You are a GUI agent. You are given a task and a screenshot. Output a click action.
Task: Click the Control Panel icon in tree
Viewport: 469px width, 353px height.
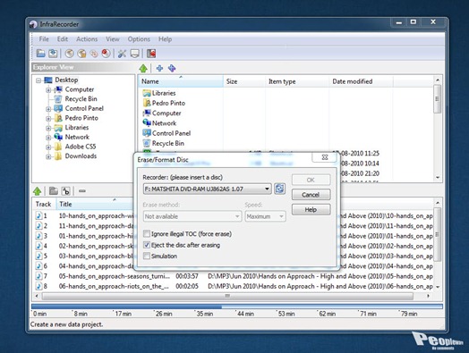pyautogui.click(x=58, y=108)
